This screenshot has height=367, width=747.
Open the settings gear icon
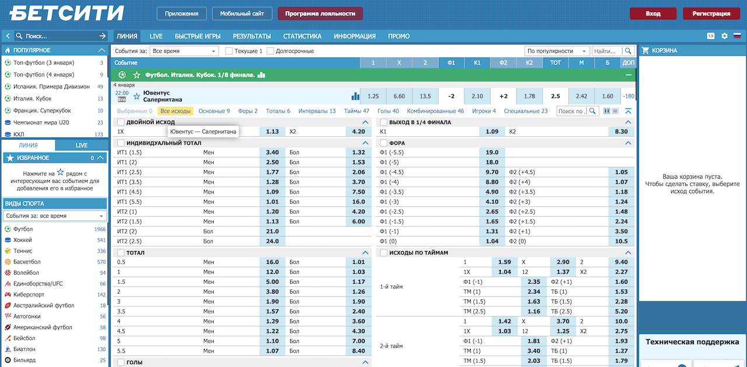tap(724, 36)
